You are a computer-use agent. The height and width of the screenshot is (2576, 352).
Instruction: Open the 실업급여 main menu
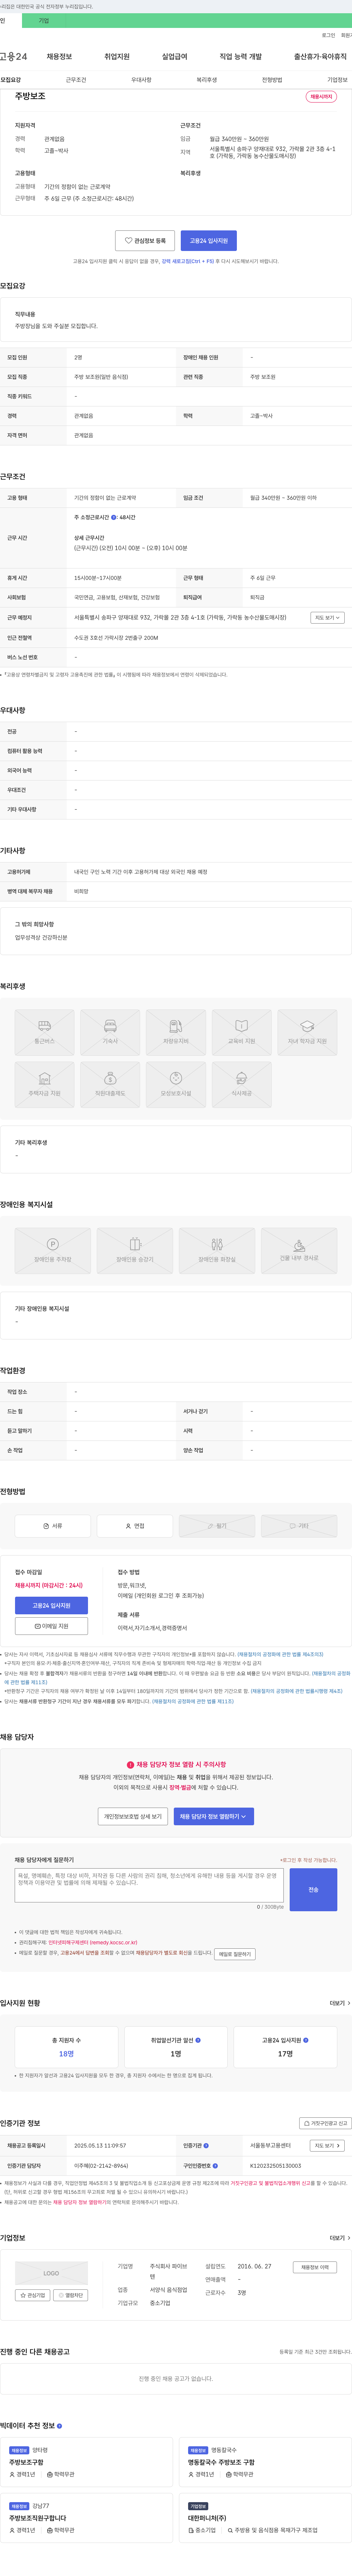coord(175,57)
